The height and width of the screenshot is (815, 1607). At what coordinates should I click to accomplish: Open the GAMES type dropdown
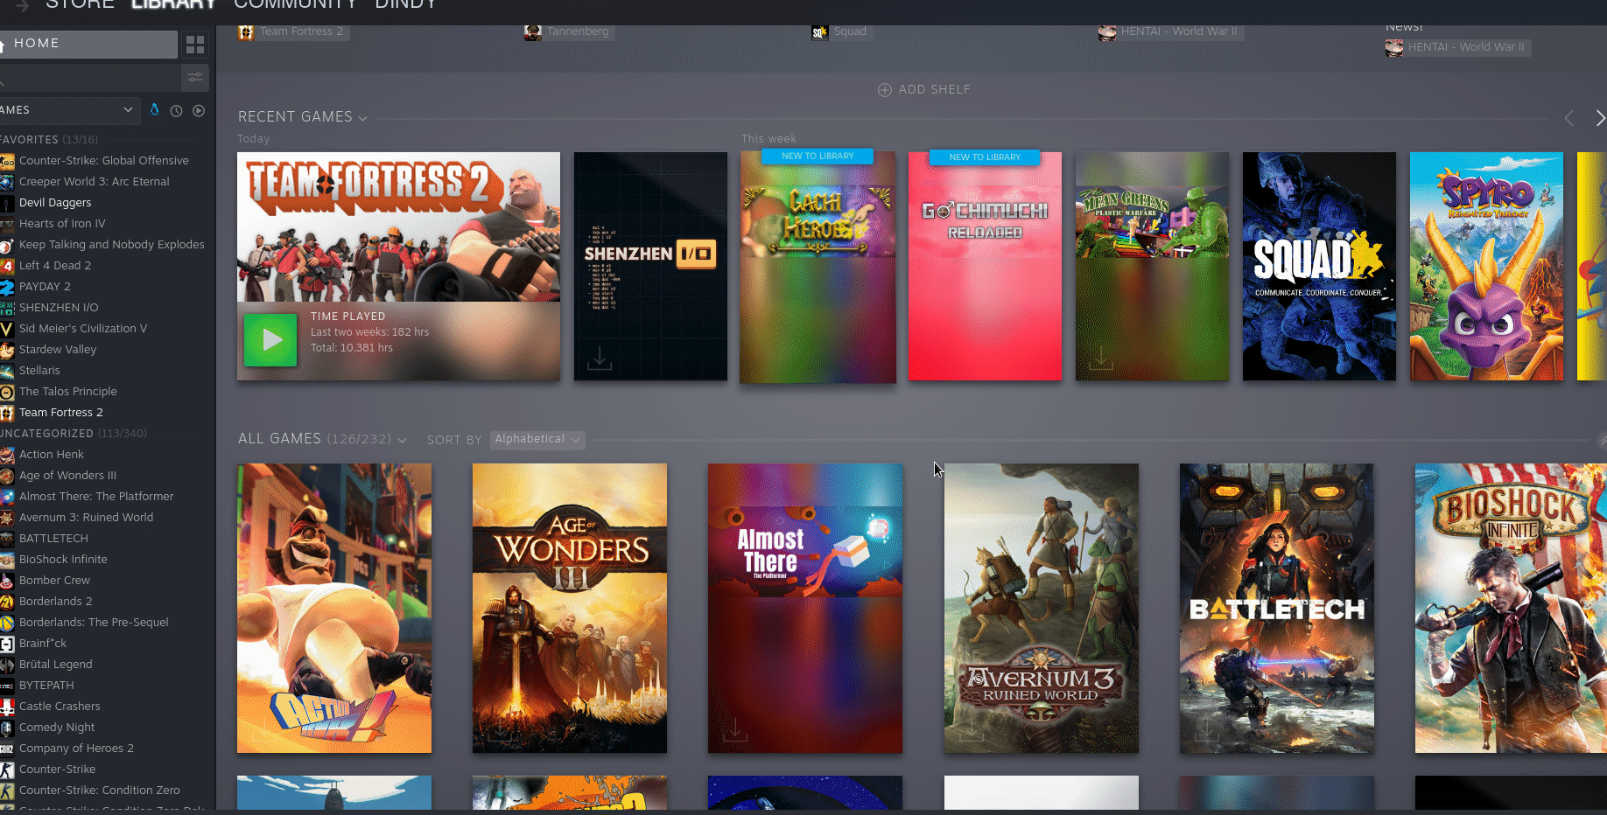pos(68,110)
